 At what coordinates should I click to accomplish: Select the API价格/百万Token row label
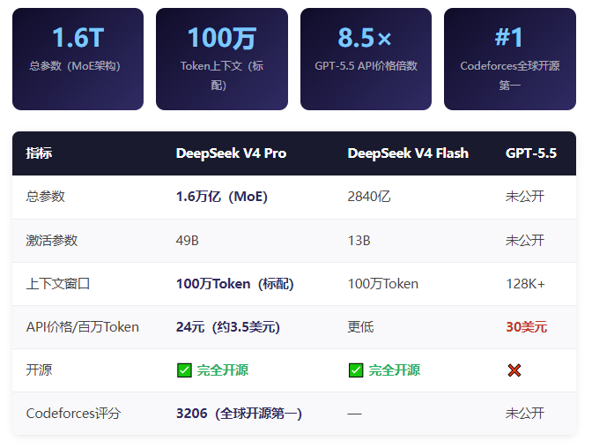83,327
